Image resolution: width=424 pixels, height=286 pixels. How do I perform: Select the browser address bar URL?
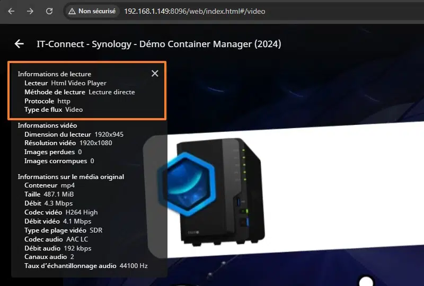pyautogui.click(x=195, y=11)
